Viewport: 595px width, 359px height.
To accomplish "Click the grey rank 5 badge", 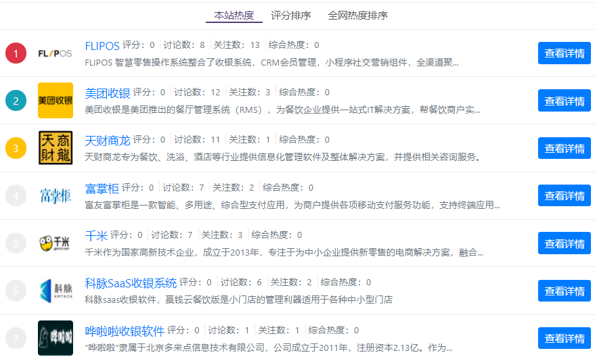I will click(16, 243).
